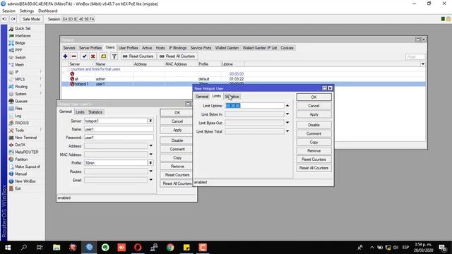Expand the MPLS submenu
452x254 pixels.
tap(20, 79)
